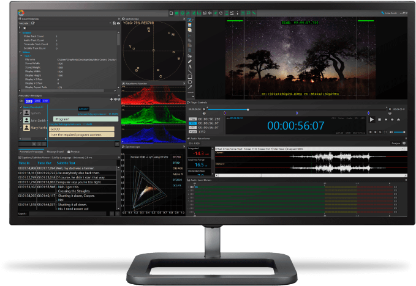Screen dimensions: 416x286
Task: Click the eject button in player controls
Action: point(398,120)
